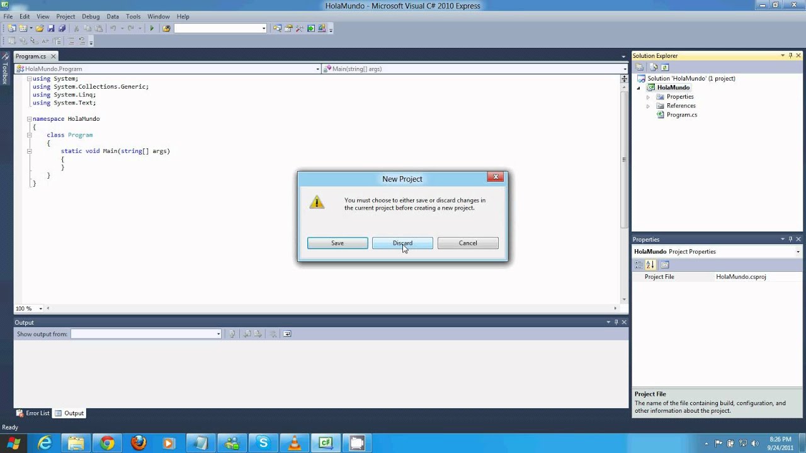Image resolution: width=806 pixels, height=453 pixels.
Task: Open the Toolbox side panel
Action: 5,70
